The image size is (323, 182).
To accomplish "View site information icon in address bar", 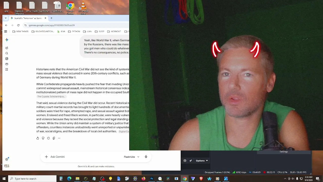I will tap(25, 25).
